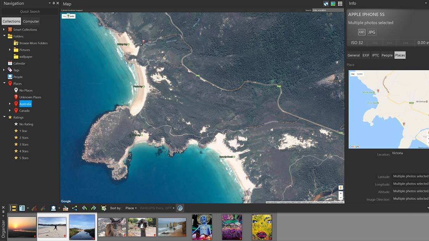Toggle RAW/JPG Pairs setting
This screenshot has height=241, width=429.
point(157,208)
